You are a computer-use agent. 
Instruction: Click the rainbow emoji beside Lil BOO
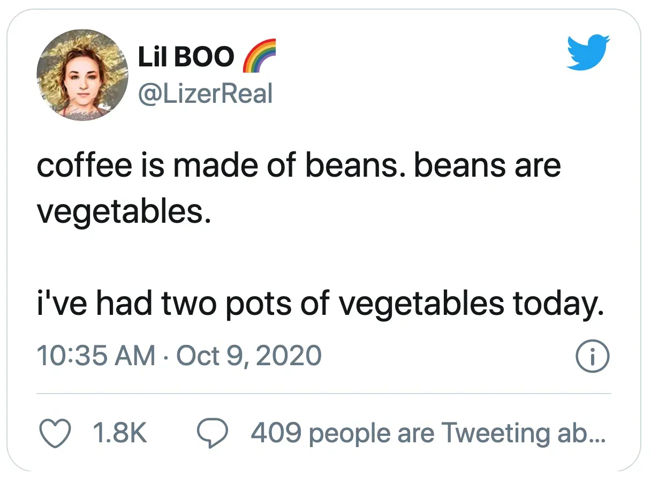(x=260, y=56)
